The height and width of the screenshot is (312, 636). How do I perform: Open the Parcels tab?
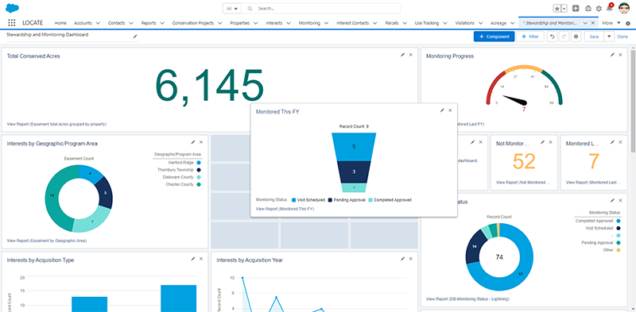pyautogui.click(x=391, y=23)
